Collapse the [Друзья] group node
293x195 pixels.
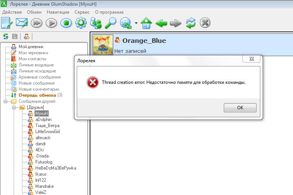14,107
